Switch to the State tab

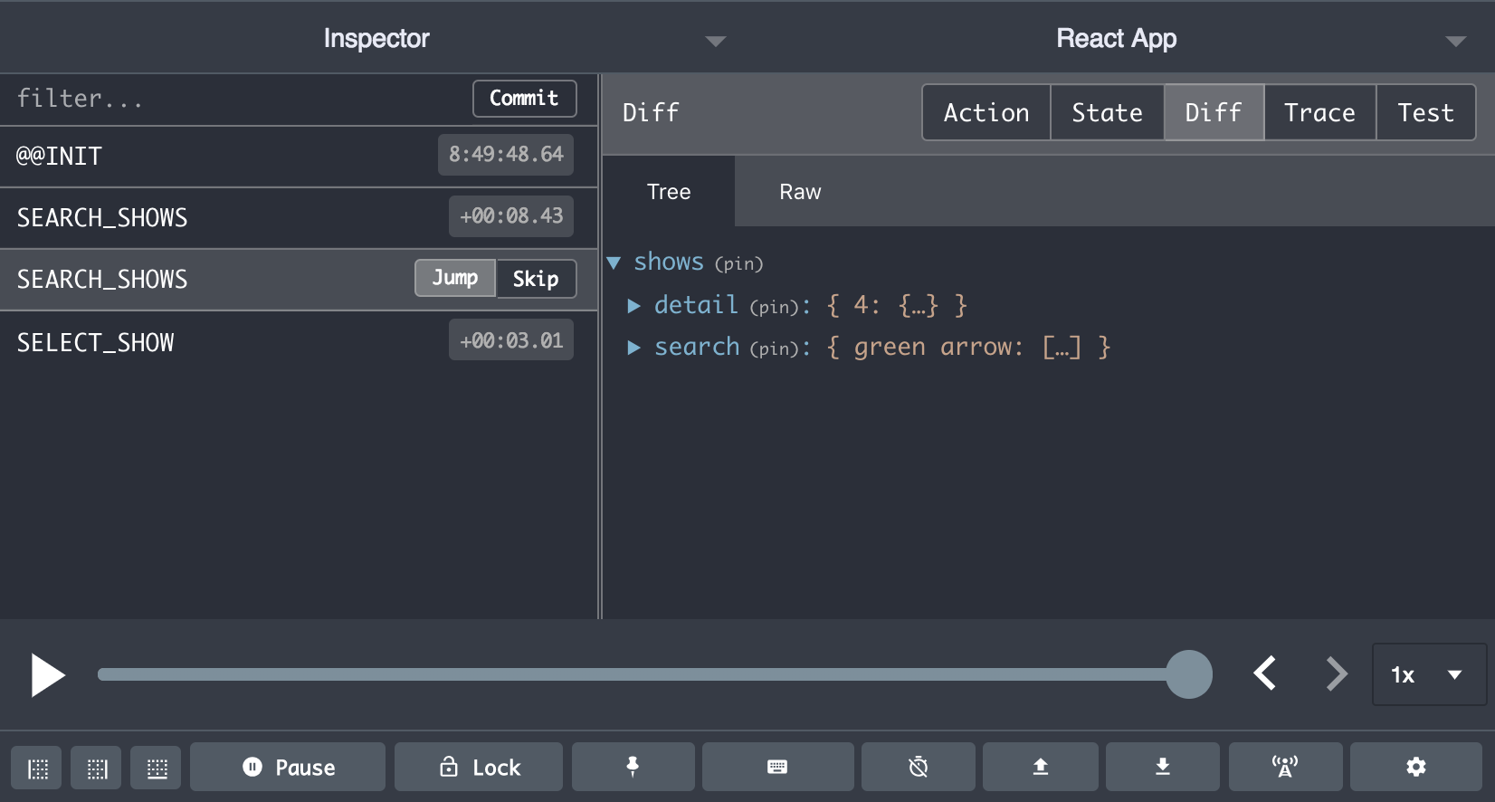click(x=1106, y=112)
